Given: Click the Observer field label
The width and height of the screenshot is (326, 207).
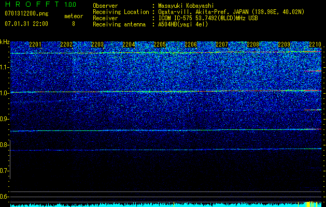Looking at the screenshot, I should [x=105, y=6].
